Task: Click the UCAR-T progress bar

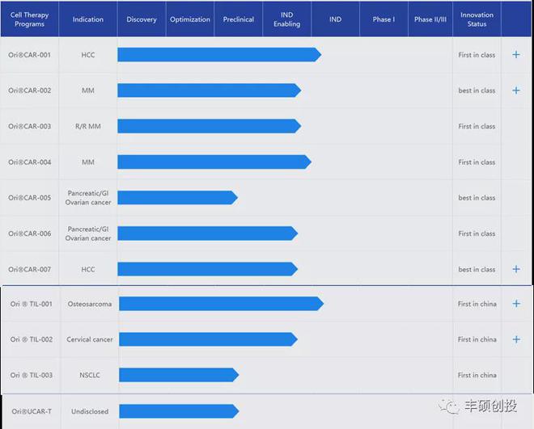Action: 179,411
